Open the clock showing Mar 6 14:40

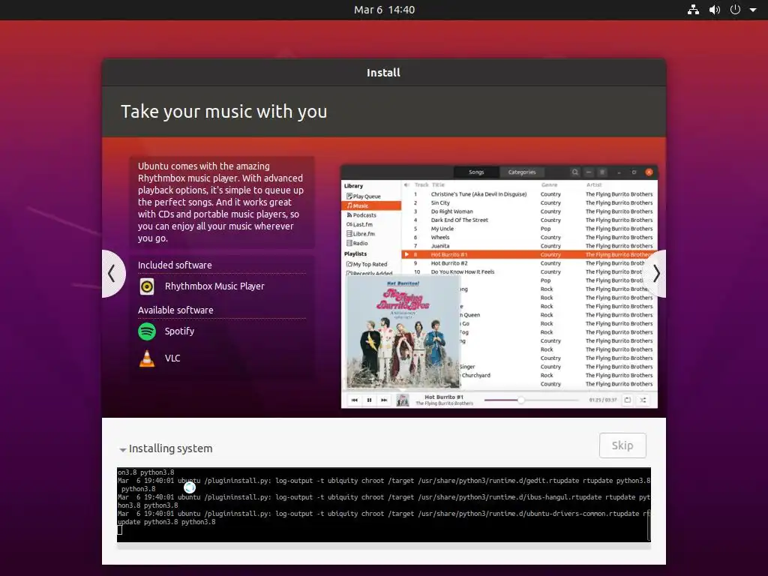[x=384, y=10]
